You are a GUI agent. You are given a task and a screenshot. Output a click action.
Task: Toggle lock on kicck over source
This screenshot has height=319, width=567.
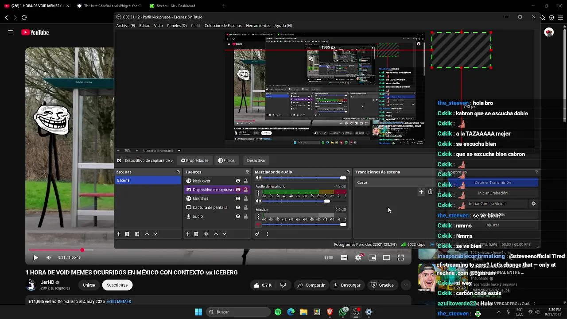246,181
